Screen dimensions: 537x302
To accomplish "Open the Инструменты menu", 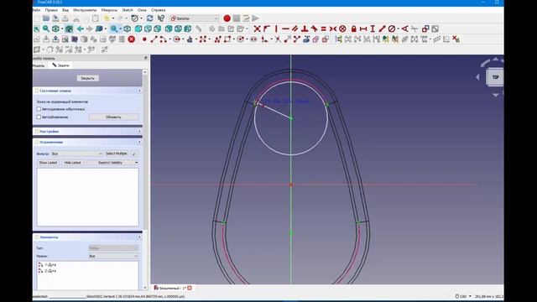I will point(85,10).
